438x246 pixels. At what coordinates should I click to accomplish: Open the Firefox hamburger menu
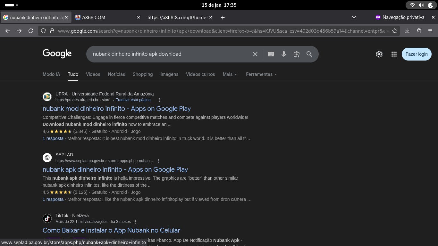click(430, 31)
